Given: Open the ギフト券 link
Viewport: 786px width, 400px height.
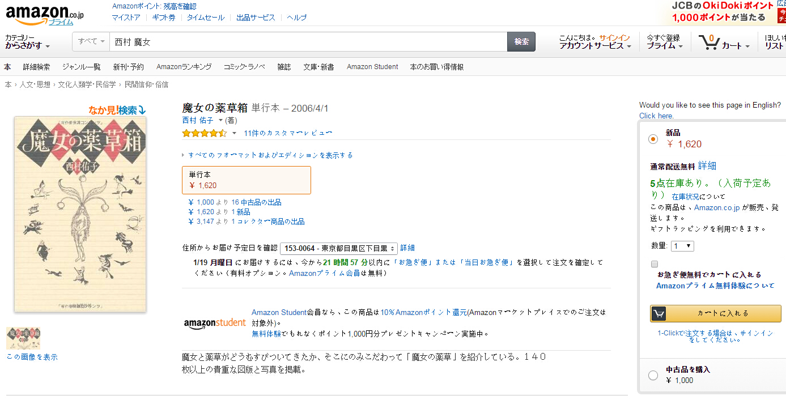Looking at the screenshot, I should 164,18.
